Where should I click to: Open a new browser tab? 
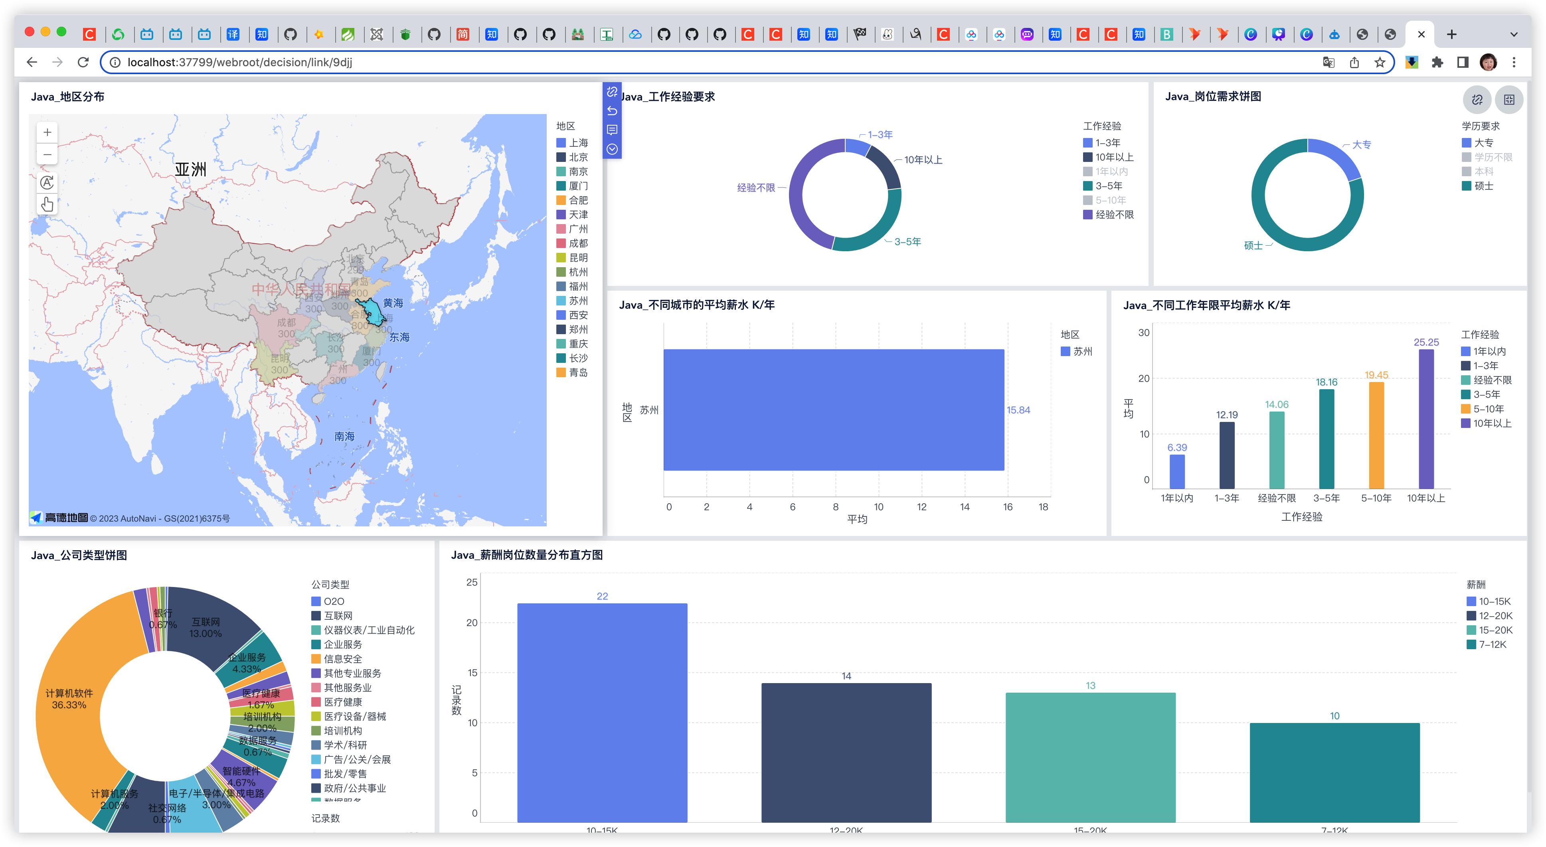pos(1451,34)
